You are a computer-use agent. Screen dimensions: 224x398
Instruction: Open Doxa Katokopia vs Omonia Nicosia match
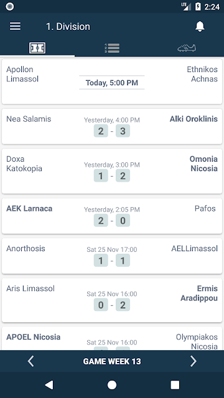[x=112, y=171]
